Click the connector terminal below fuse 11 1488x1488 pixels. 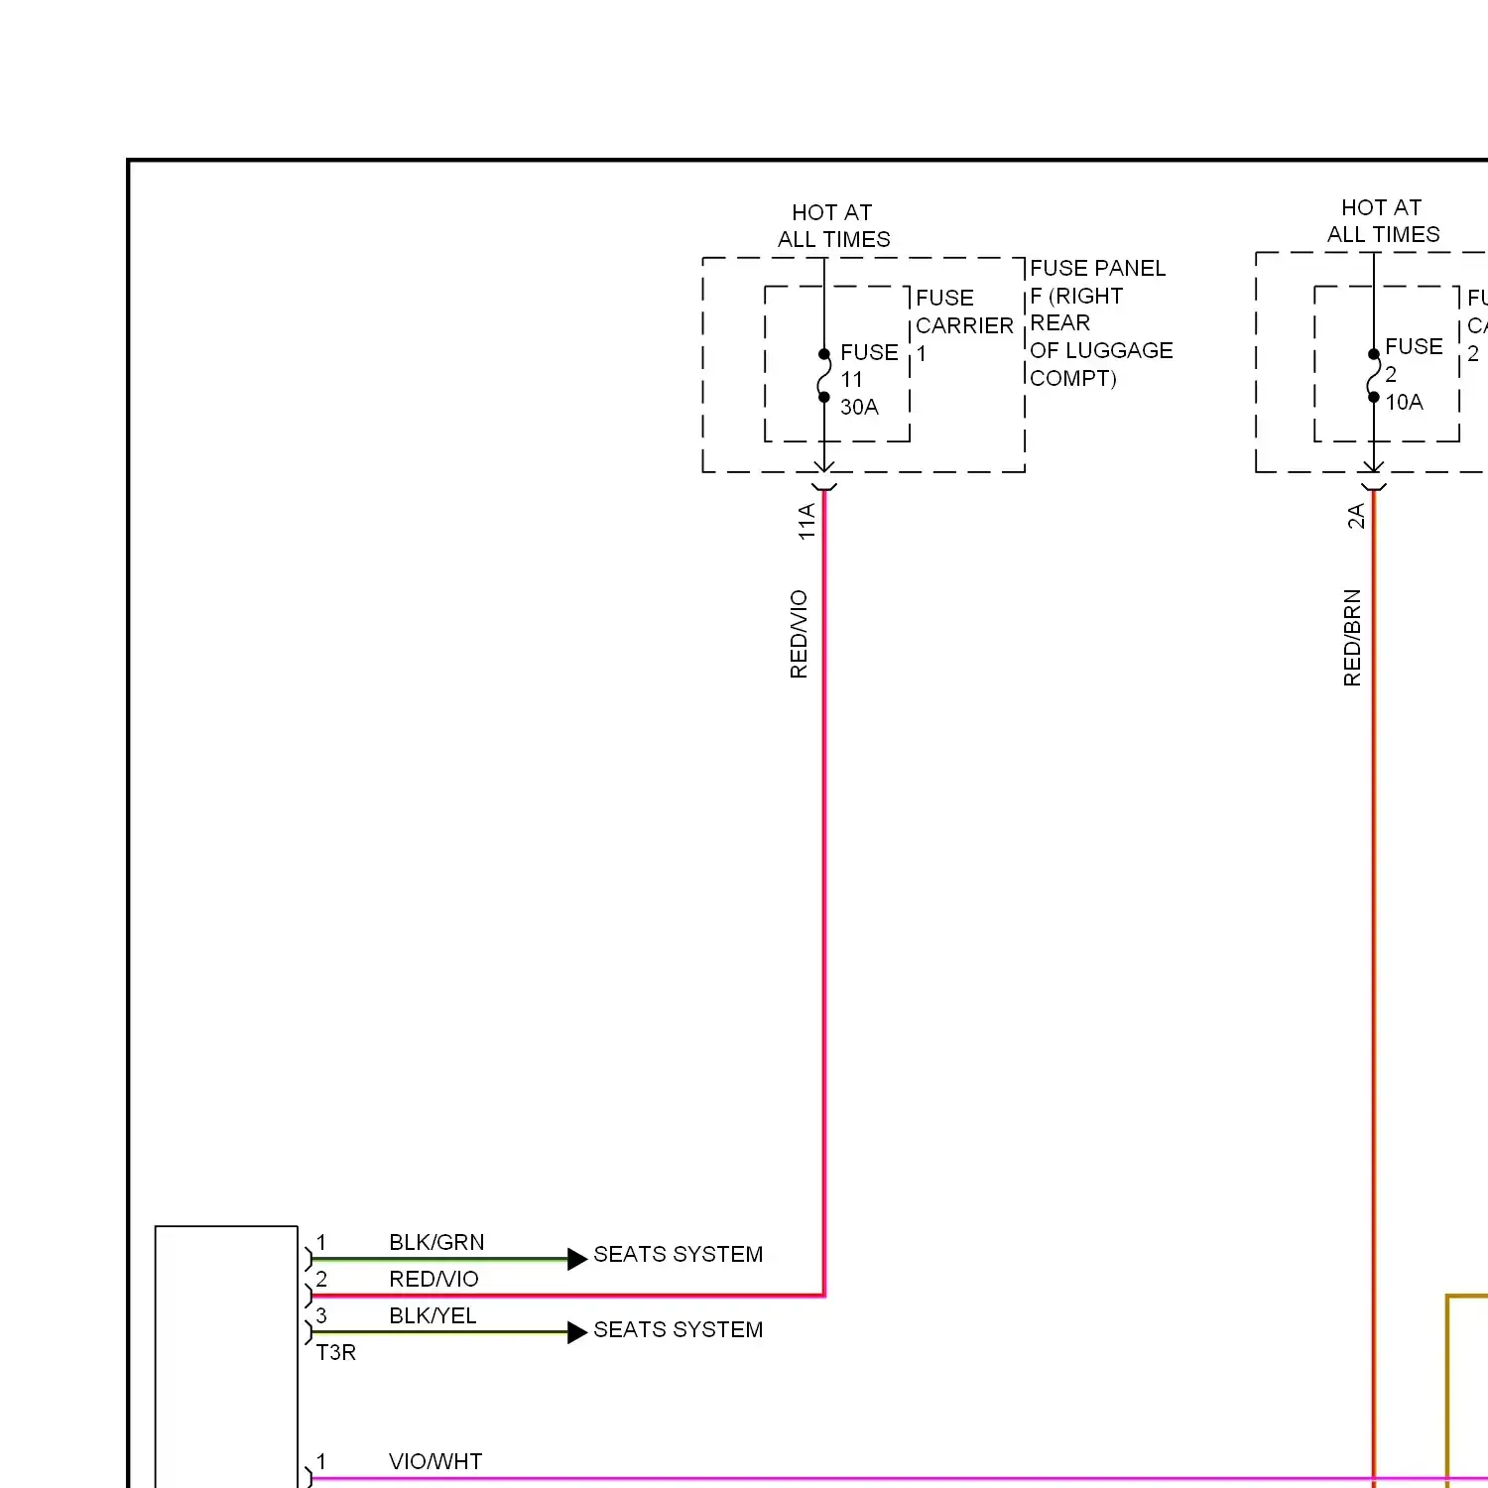tap(824, 485)
